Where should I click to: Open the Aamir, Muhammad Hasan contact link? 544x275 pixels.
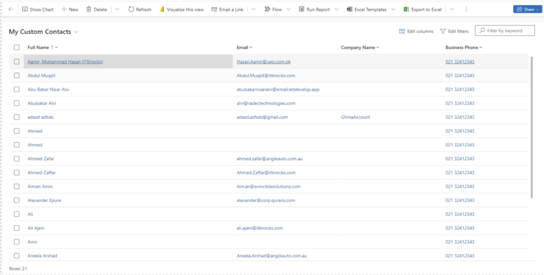pos(65,62)
